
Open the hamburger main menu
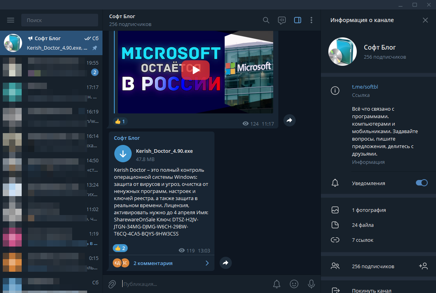pos(11,20)
